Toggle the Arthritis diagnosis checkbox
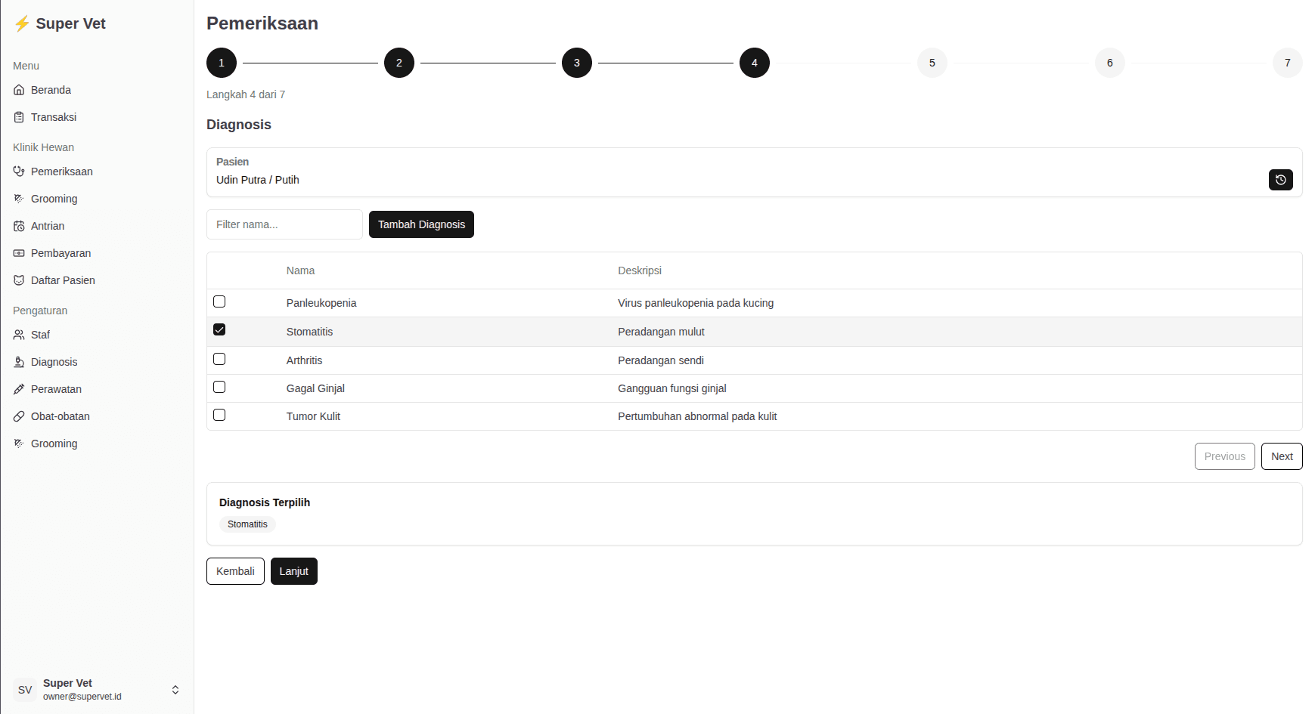Image resolution: width=1315 pixels, height=714 pixels. [219, 359]
